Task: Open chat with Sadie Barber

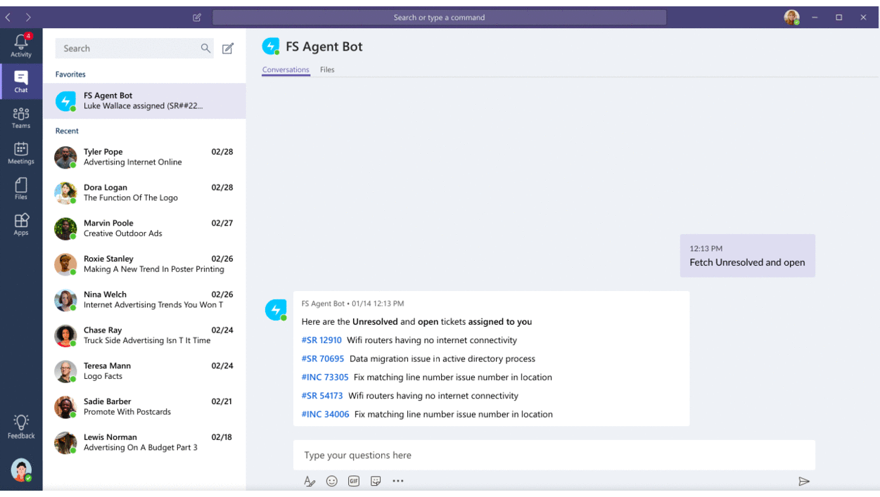Action: pyautogui.click(x=144, y=407)
